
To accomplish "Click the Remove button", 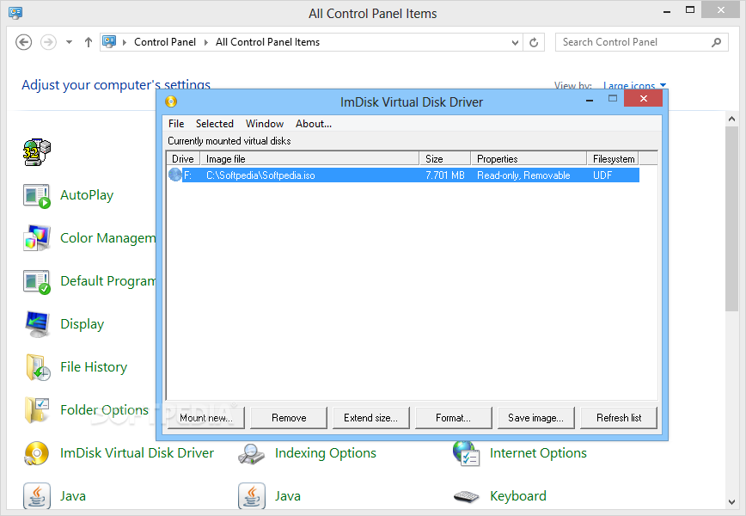I will coord(289,418).
